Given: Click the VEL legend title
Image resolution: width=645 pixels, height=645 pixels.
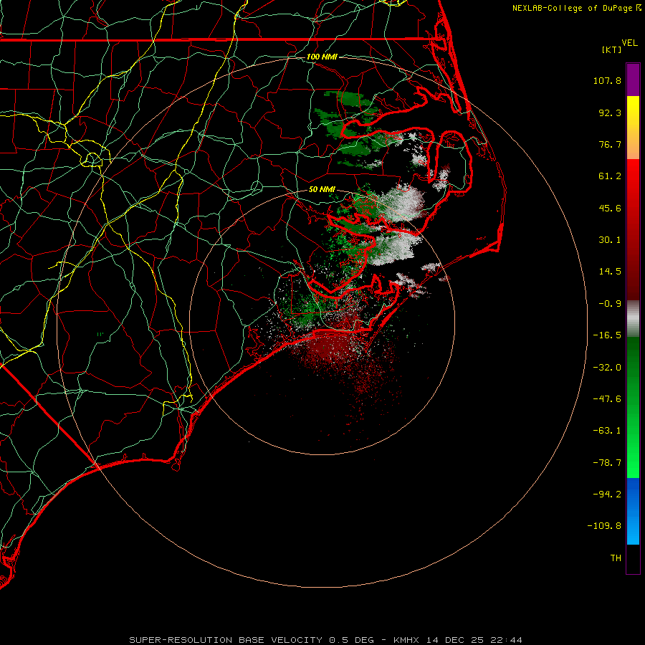Looking at the screenshot, I should pyautogui.click(x=629, y=43).
